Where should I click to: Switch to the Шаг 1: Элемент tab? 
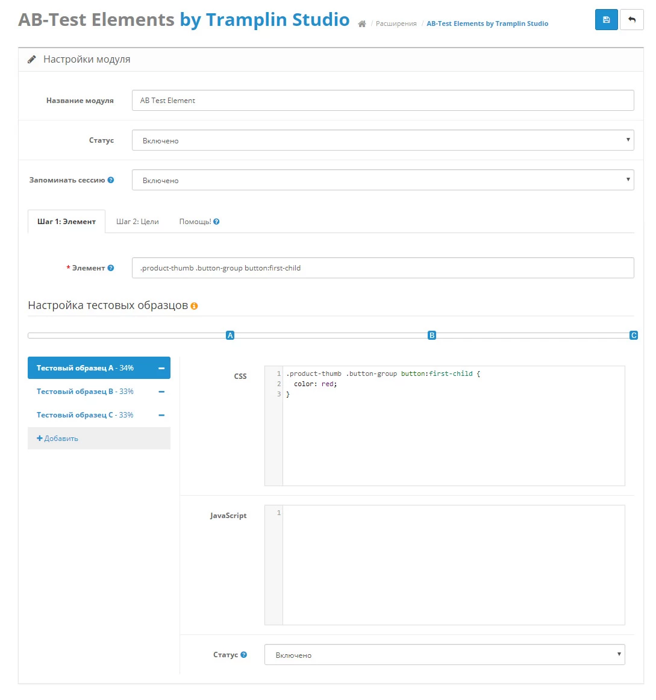pos(66,222)
